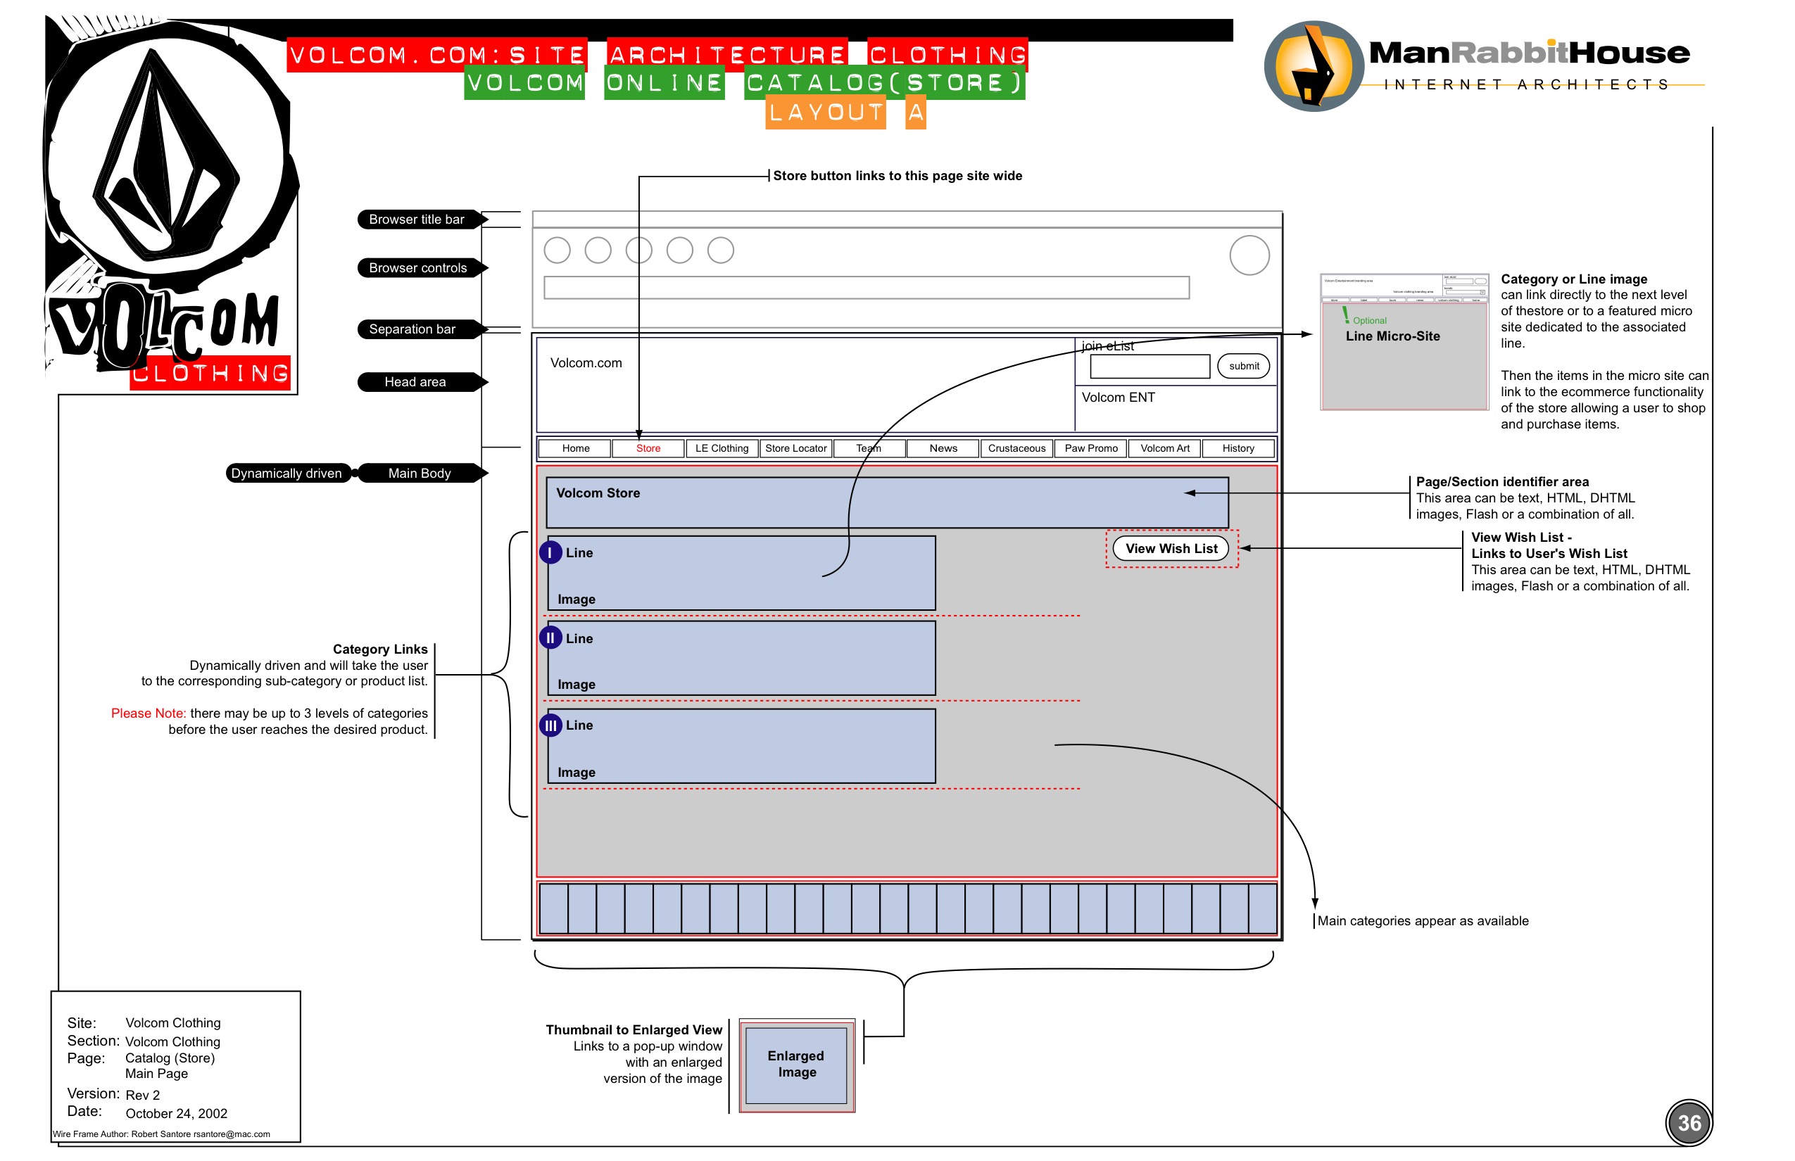Screen dimensions: 1795x1161
Task: Go to the Crustaceous nav tab
Action: tap(1016, 449)
